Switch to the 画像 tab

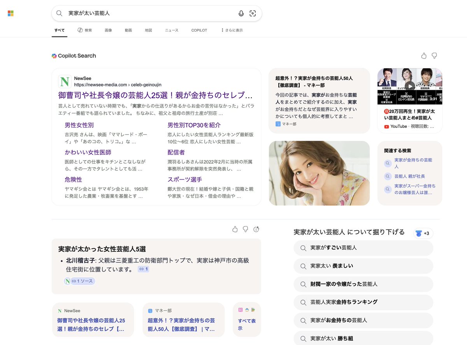pos(108,30)
